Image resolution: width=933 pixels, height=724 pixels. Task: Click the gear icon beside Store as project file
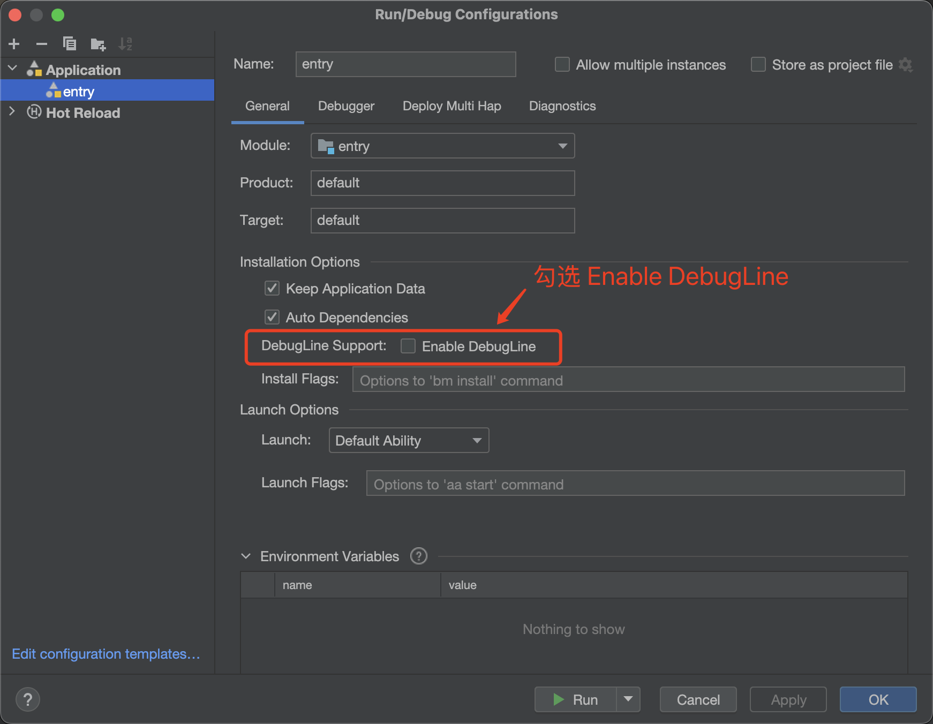[x=906, y=65]
